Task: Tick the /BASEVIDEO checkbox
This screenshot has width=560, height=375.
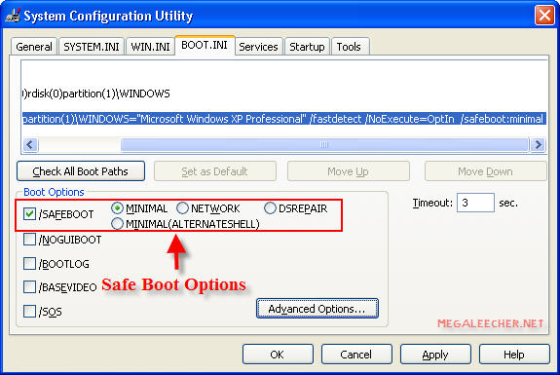Action: 29,286
